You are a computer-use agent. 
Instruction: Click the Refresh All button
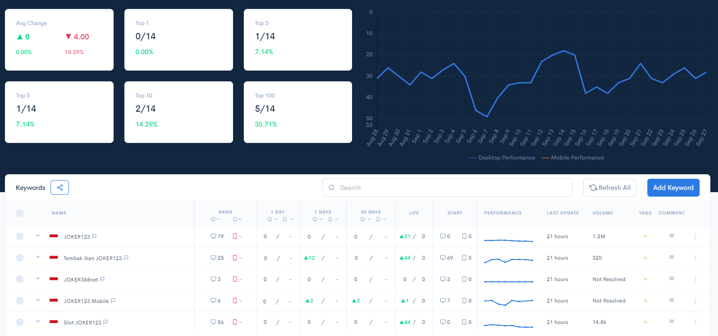610,188
